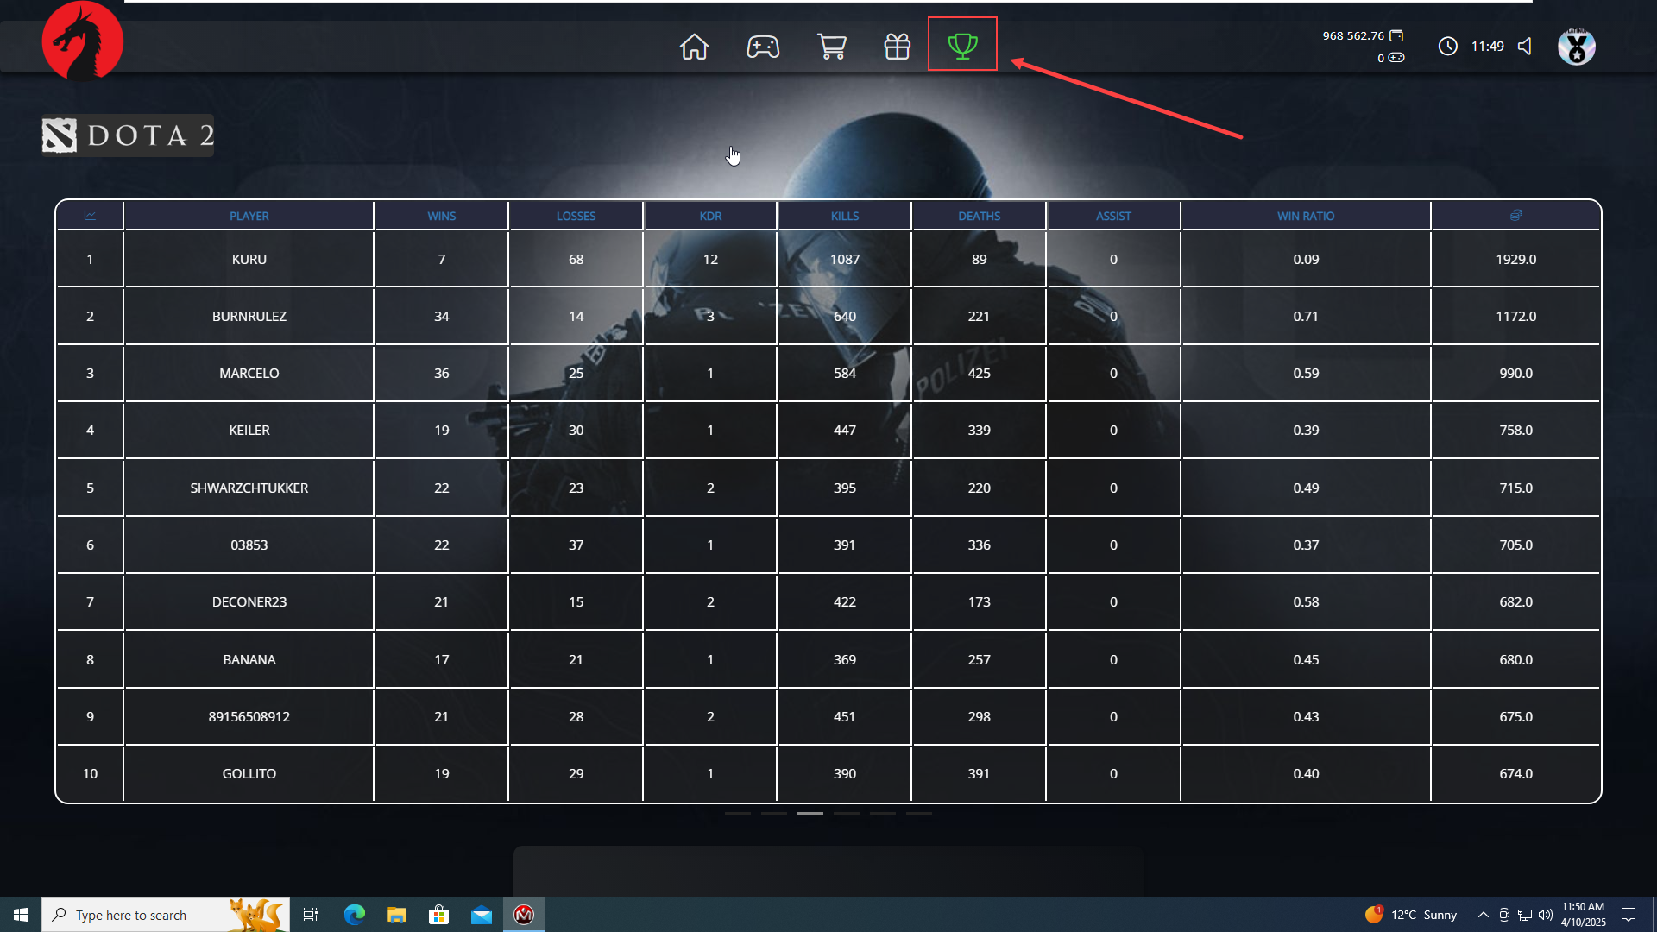Click the wallet balance icon
The image size is (1657, 932).
point(1396,35)
